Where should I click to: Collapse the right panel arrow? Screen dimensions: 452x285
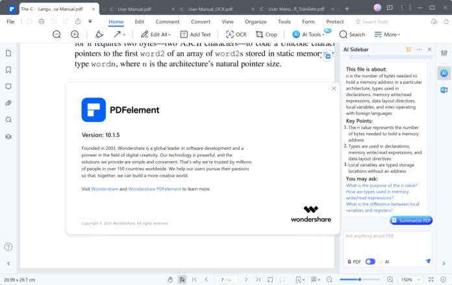point(444,264)
